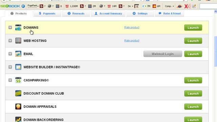The image size is (217, 122).
Task: Click DOMAIN APPRAISALS heading text
Action: click(40, 107)
